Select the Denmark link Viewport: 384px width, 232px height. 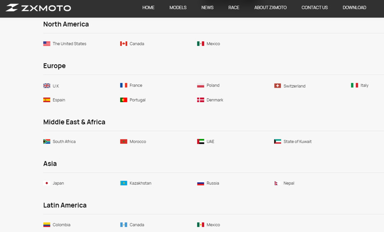tap(215, 100)
